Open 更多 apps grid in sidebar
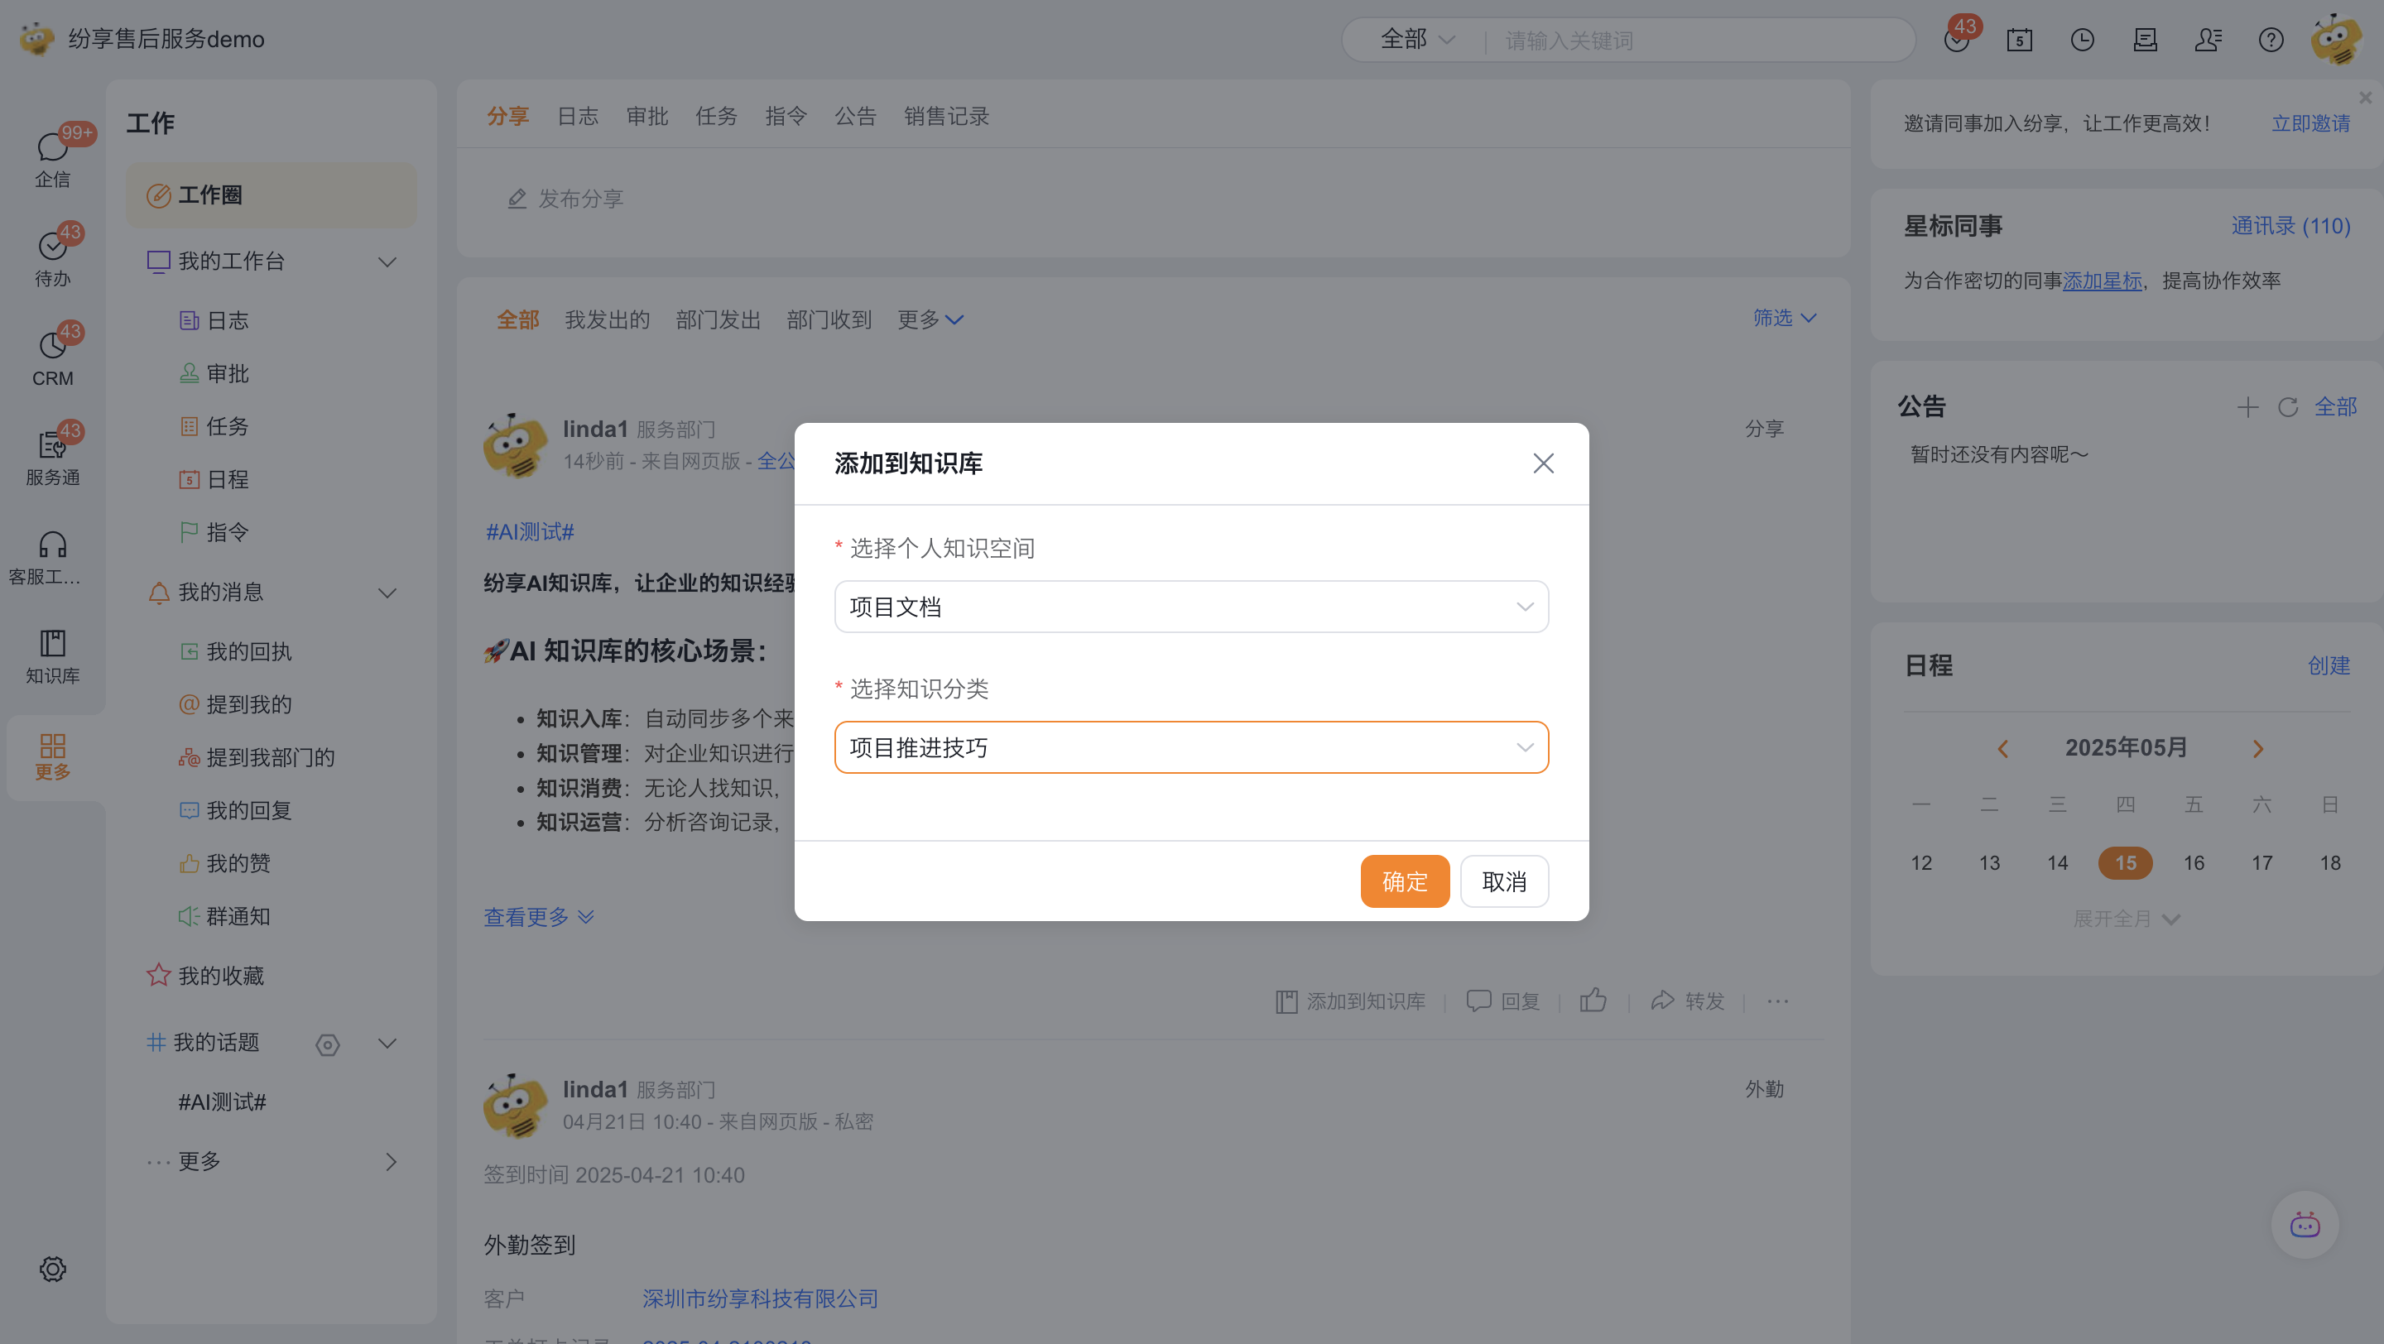This screenshot has height=1344, width=2384. point(53,756)
